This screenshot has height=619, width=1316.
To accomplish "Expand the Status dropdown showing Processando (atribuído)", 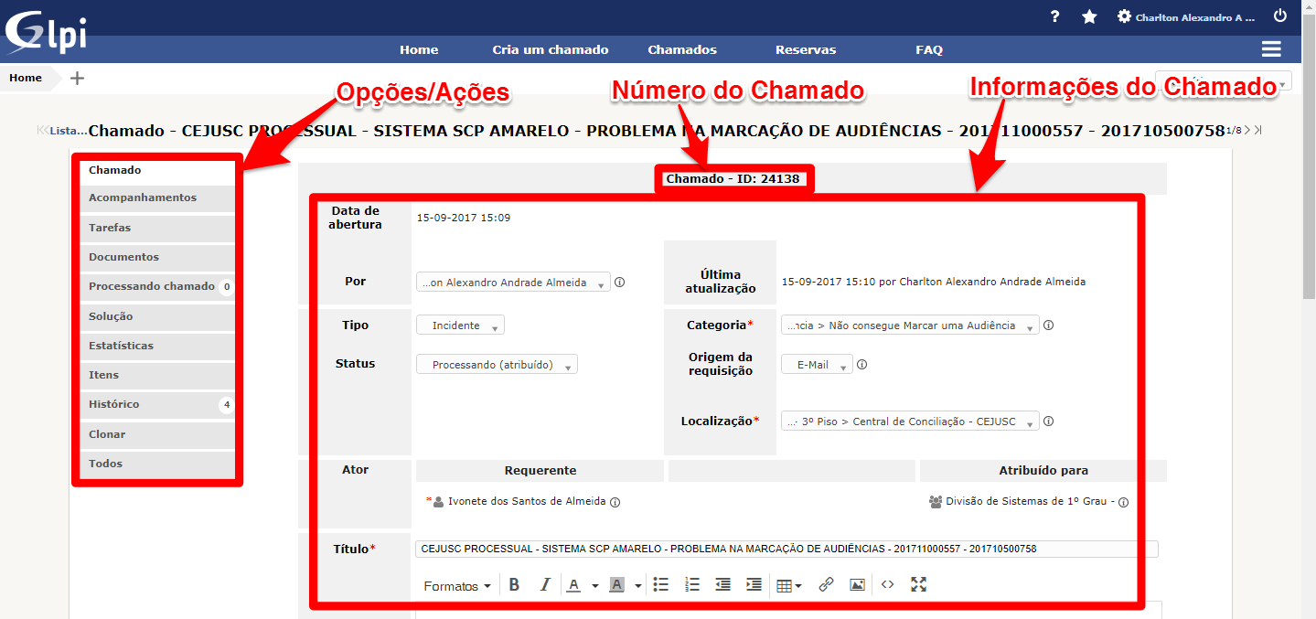I will coord(497,364).
